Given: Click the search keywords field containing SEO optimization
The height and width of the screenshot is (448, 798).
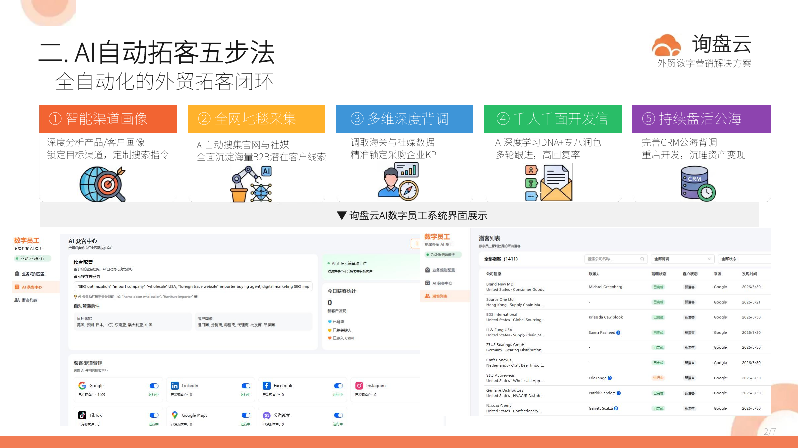Looking at the screenshot, I should pyautogui.click(x=193, y=286).
